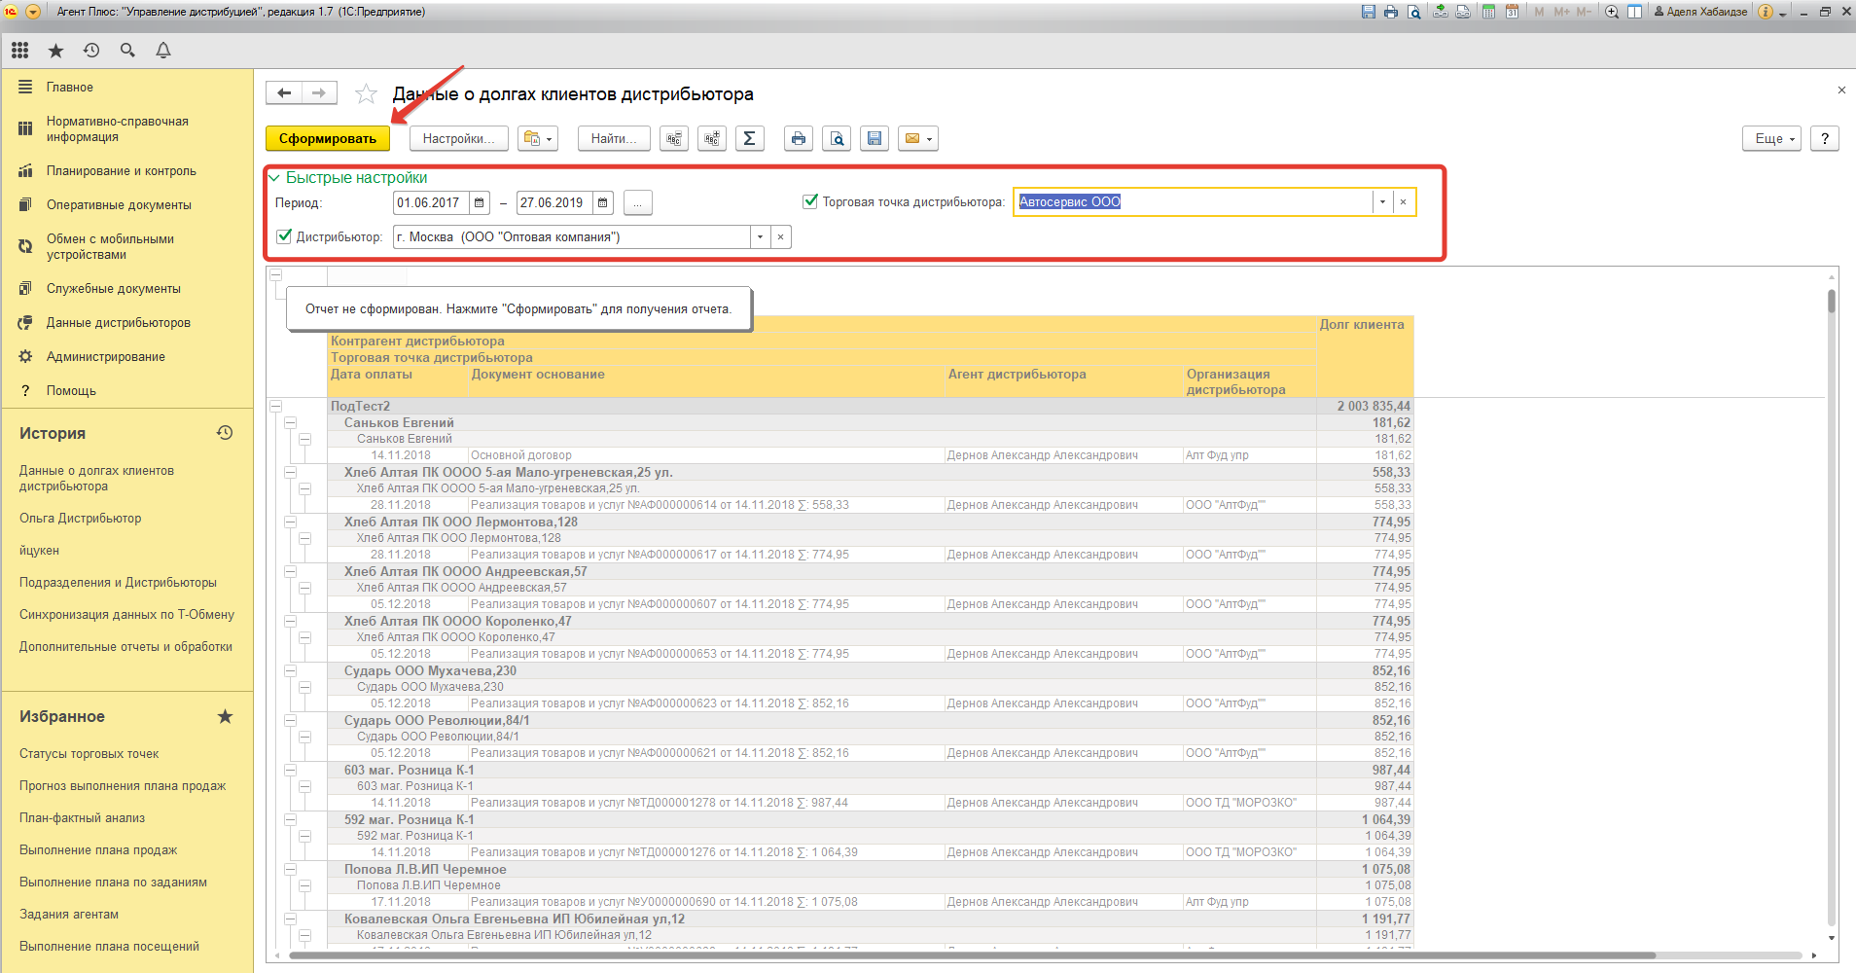
Task: Click star icon beside Избранное heading
Action: [x=225, y=716]
